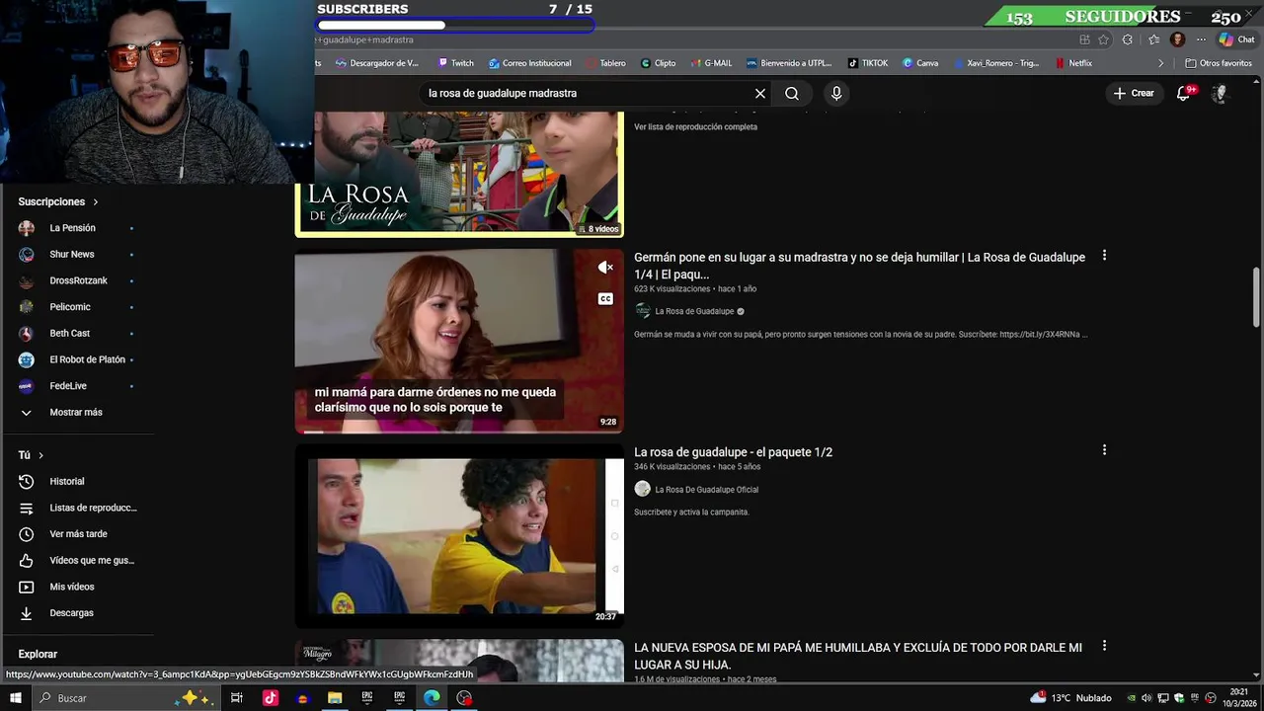The image size is (1264, 711).
Task: Click the YouTube page scrollbar
Action: click(x=1257, y=296)
